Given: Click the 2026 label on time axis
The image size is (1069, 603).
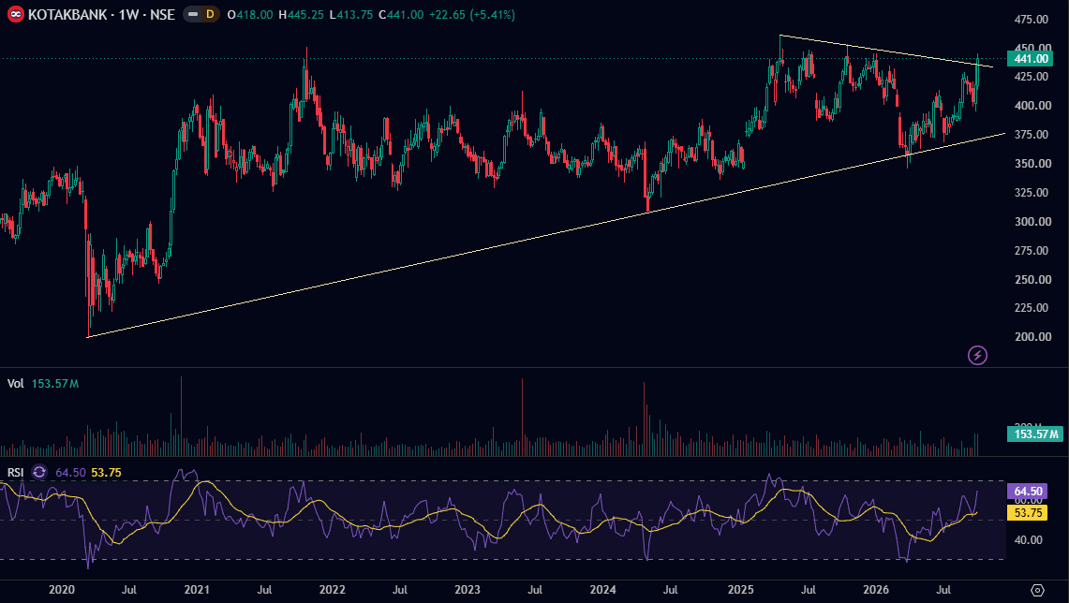Looking at the screenshot, I should [875, 589].
